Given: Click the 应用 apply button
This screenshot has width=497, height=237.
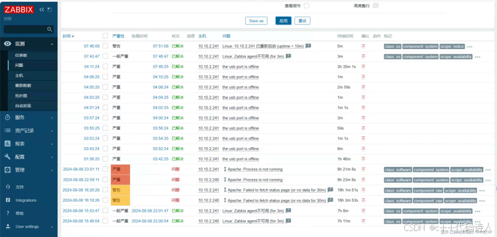Looking at the screenshot, I should [x=284, y=20].
